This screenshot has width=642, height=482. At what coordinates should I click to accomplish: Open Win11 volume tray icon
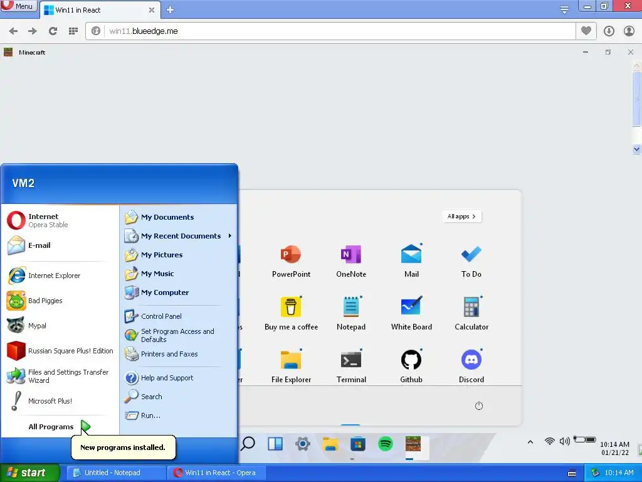pos(565,441)
